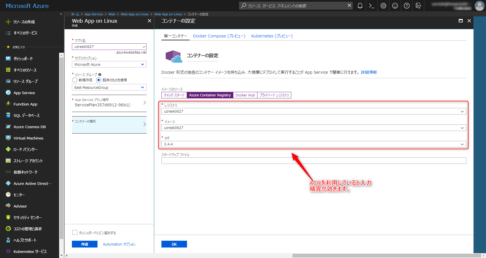Viewport: 486px width, 258px height.
Task: Select Quick start image source
Action: (x=174, y=95)
